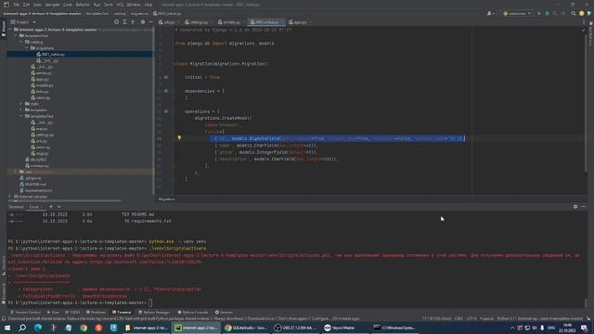Open Problems tool window
594x334 pixels.
(x=96, y=313)
